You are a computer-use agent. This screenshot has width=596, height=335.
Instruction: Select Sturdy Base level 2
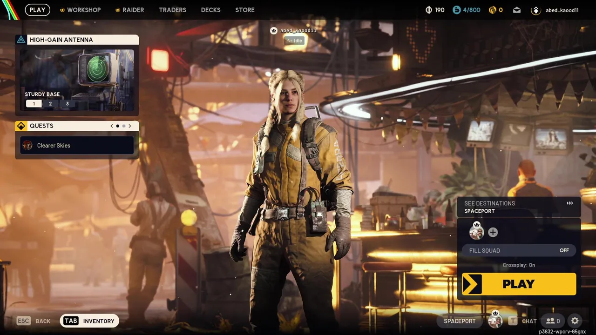[x=50, y=104]
